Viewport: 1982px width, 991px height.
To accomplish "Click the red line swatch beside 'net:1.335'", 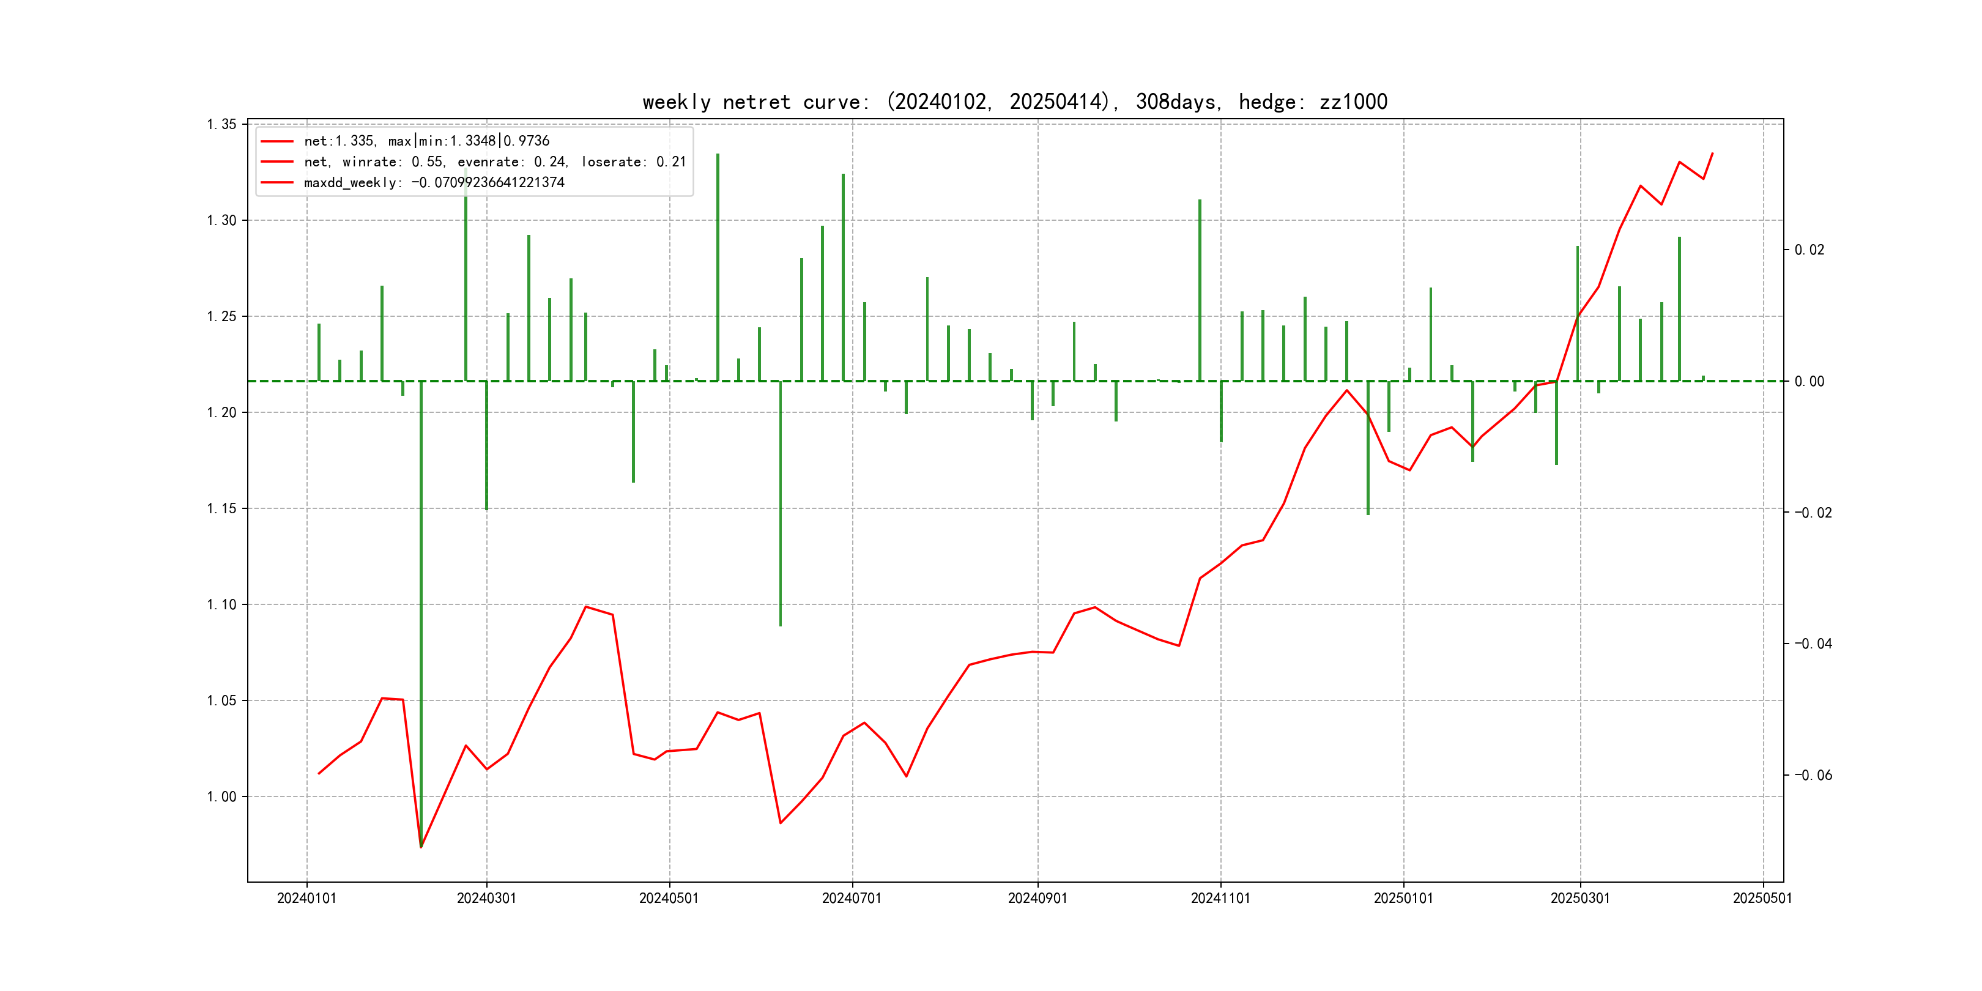I will coord(277,141).
